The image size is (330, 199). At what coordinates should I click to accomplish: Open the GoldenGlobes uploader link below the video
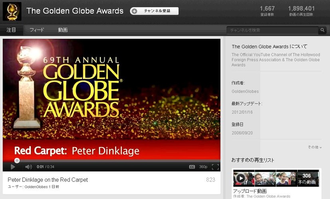click(x=36, y=187)
